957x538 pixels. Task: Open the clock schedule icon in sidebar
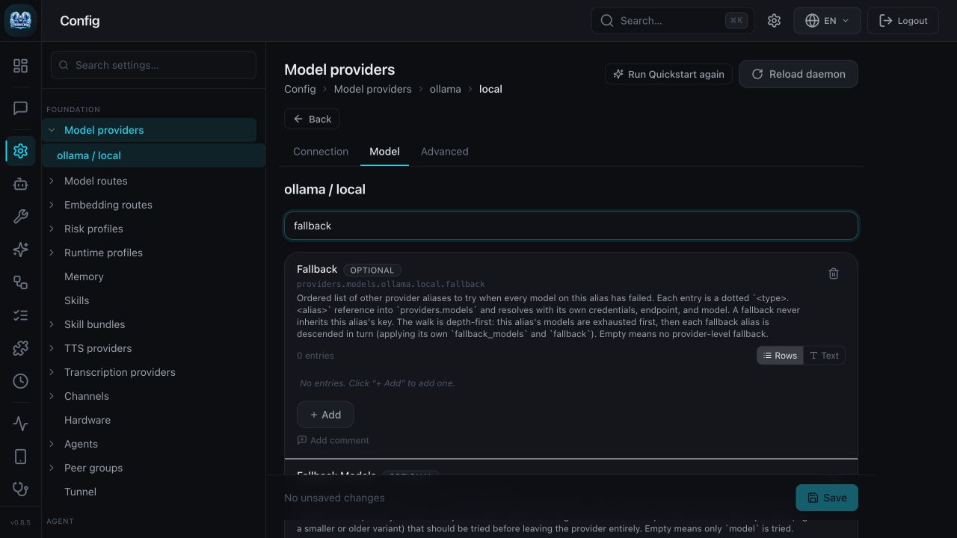(x=20, y=381)
